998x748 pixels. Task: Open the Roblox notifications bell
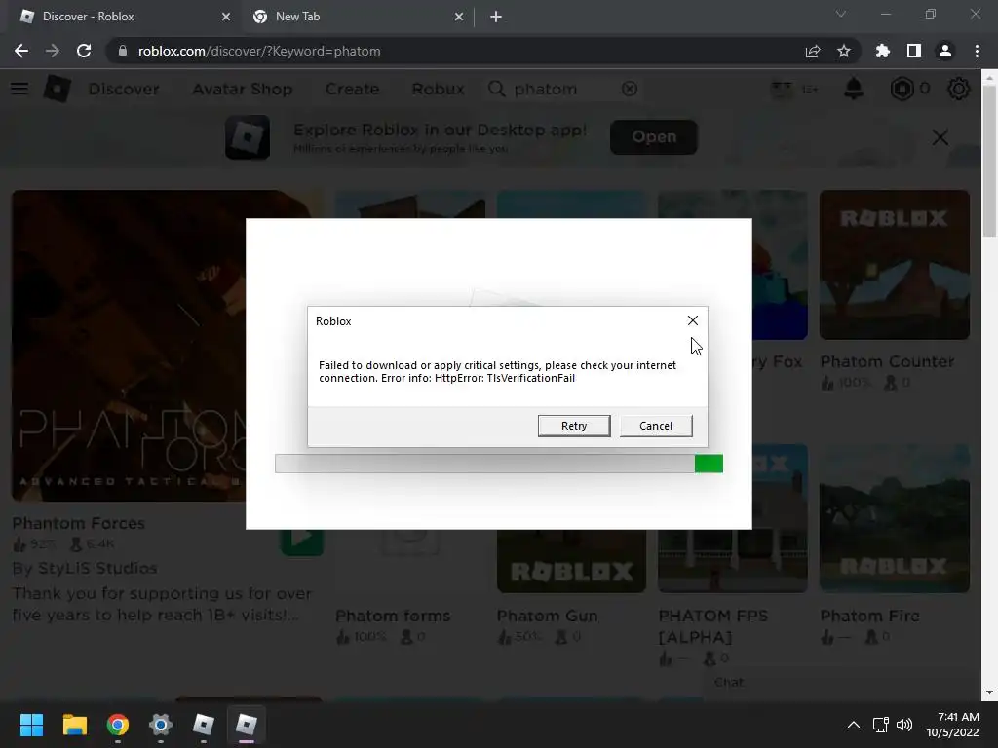pos(854,89)
